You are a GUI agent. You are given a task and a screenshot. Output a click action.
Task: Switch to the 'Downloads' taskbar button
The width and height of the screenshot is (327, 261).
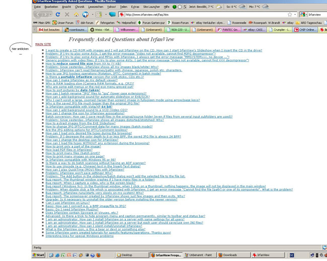(x=233, y=255)
